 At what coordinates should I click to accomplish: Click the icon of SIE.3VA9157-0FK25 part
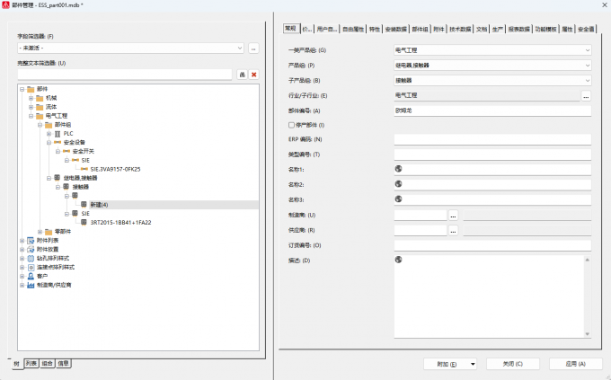[x=84, y=169]
